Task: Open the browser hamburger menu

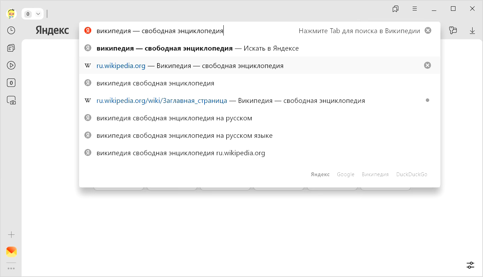Action: point(415,9)
